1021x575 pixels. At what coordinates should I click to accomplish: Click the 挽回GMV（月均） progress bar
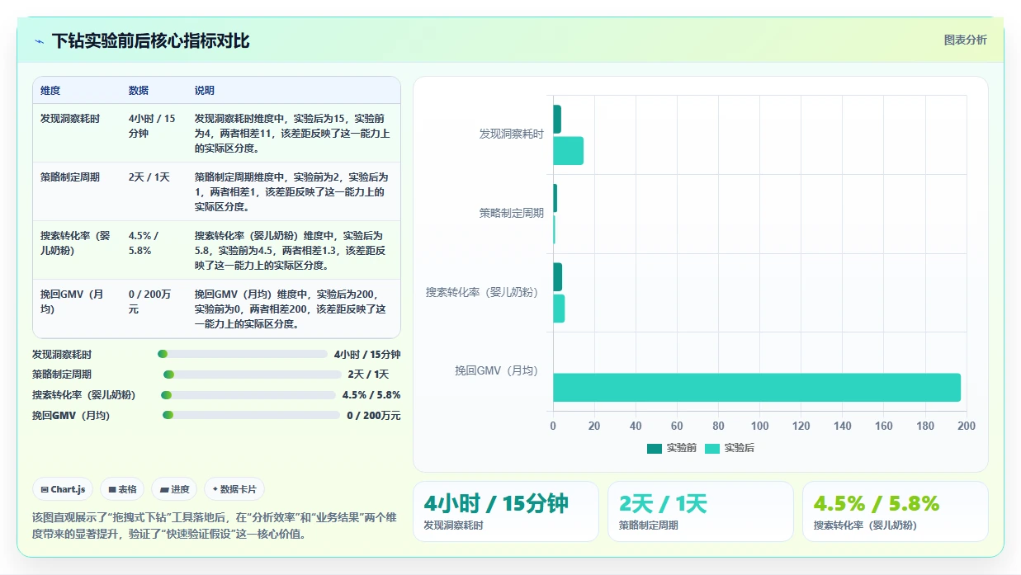(251, 415)
